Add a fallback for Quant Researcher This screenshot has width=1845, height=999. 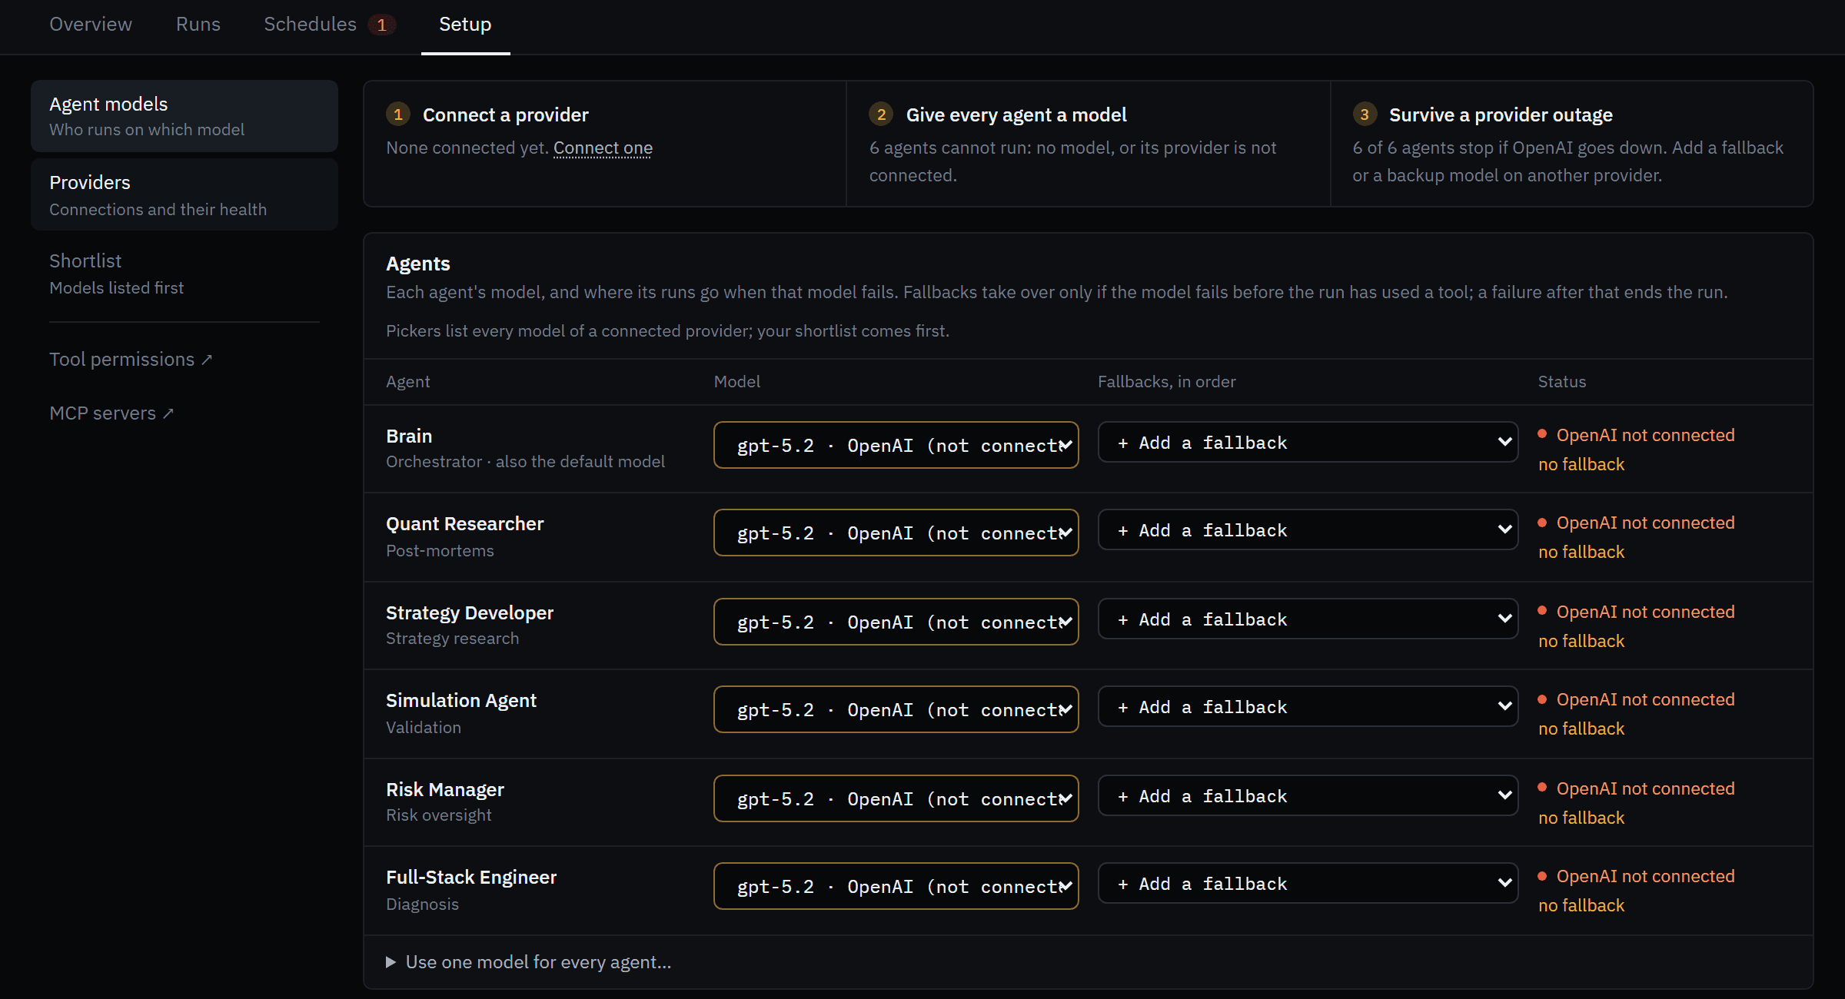[1308, 530]
